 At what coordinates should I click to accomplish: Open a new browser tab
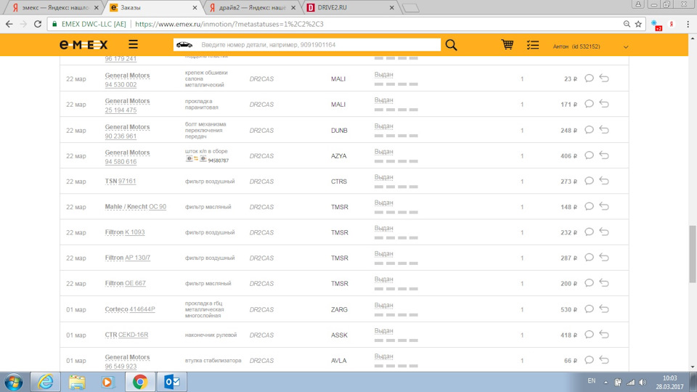(x=411, y=8)
